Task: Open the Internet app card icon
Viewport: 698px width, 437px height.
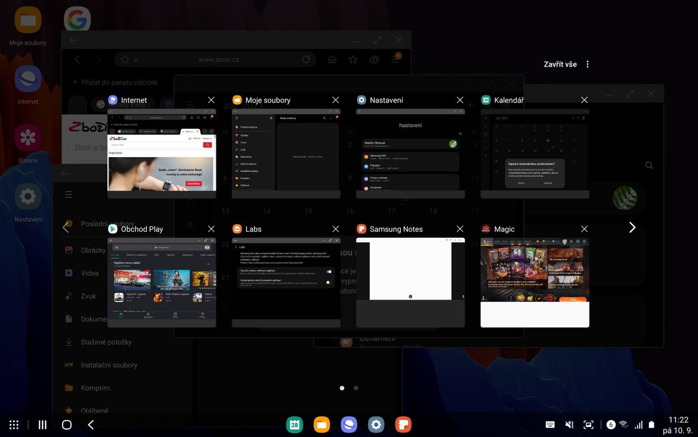Action: click(x=113, y=100)
